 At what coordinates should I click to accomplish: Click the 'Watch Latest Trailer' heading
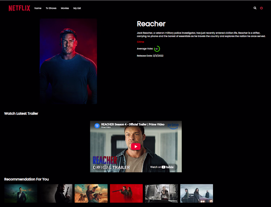21,113
